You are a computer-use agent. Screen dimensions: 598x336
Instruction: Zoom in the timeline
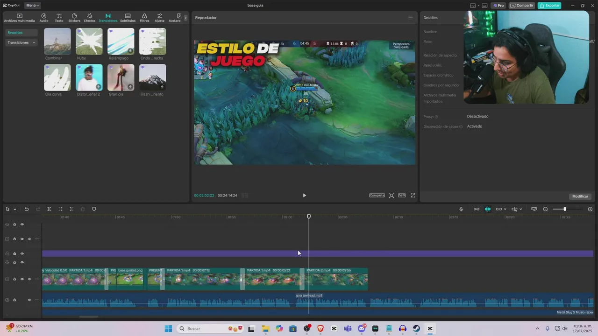coord(590,209)
